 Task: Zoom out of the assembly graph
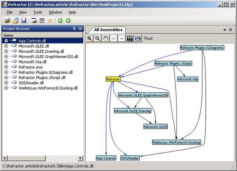(x=97, y=38)
